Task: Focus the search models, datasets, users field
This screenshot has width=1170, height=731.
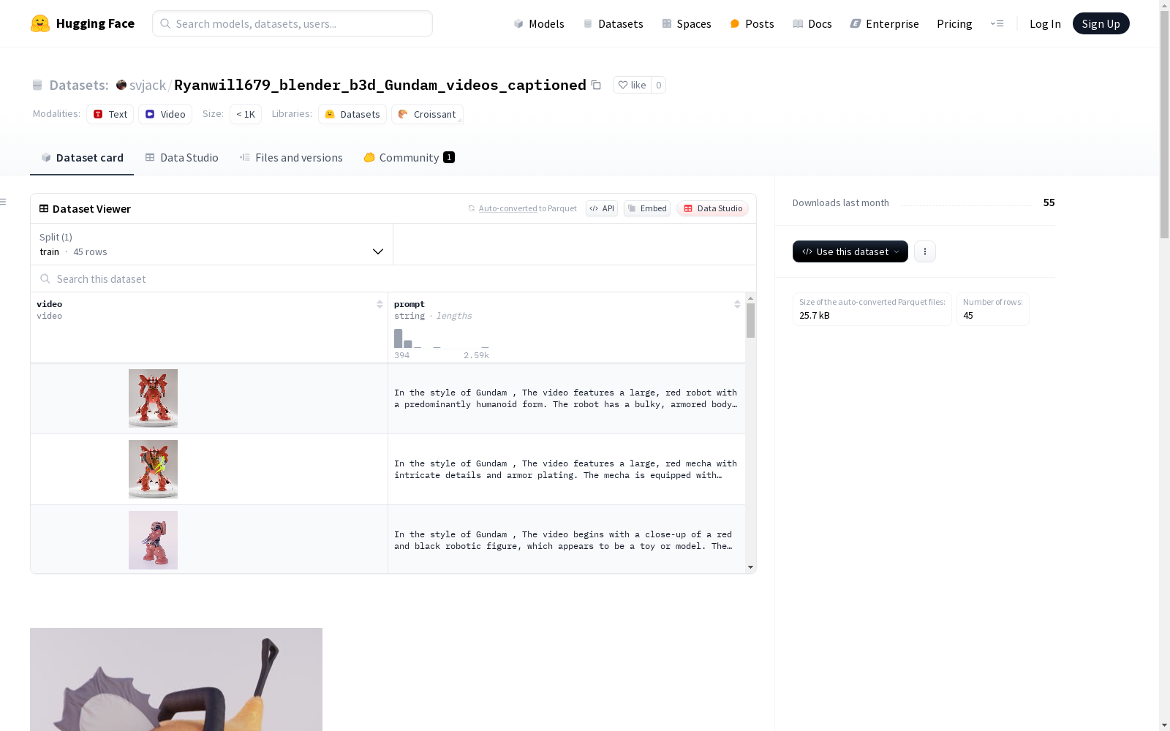Action: click(x=292, y=23)
